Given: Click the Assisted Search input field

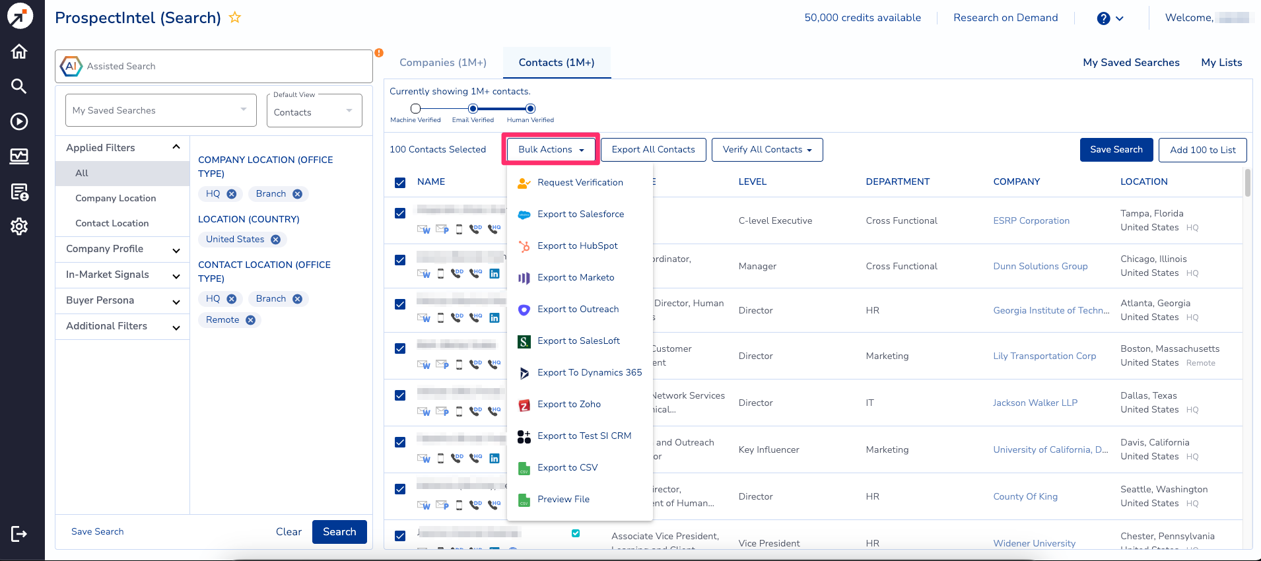Looking at the screenshot, I should click(214, 66).
